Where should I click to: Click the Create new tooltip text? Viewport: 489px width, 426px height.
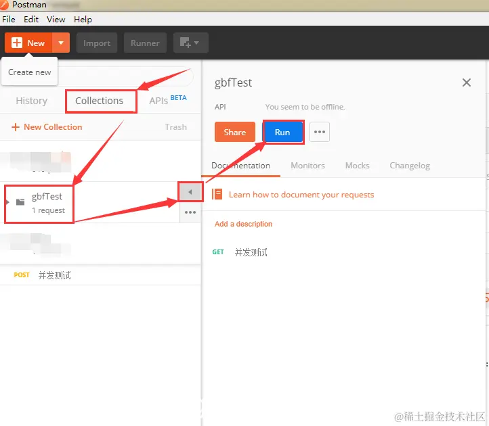(30, 72)
